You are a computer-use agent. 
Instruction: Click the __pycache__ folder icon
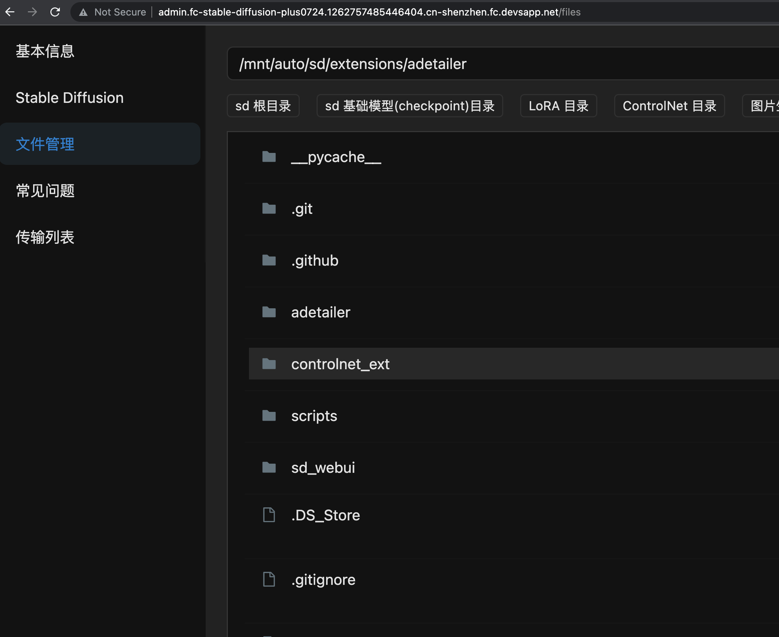point(269,157)
